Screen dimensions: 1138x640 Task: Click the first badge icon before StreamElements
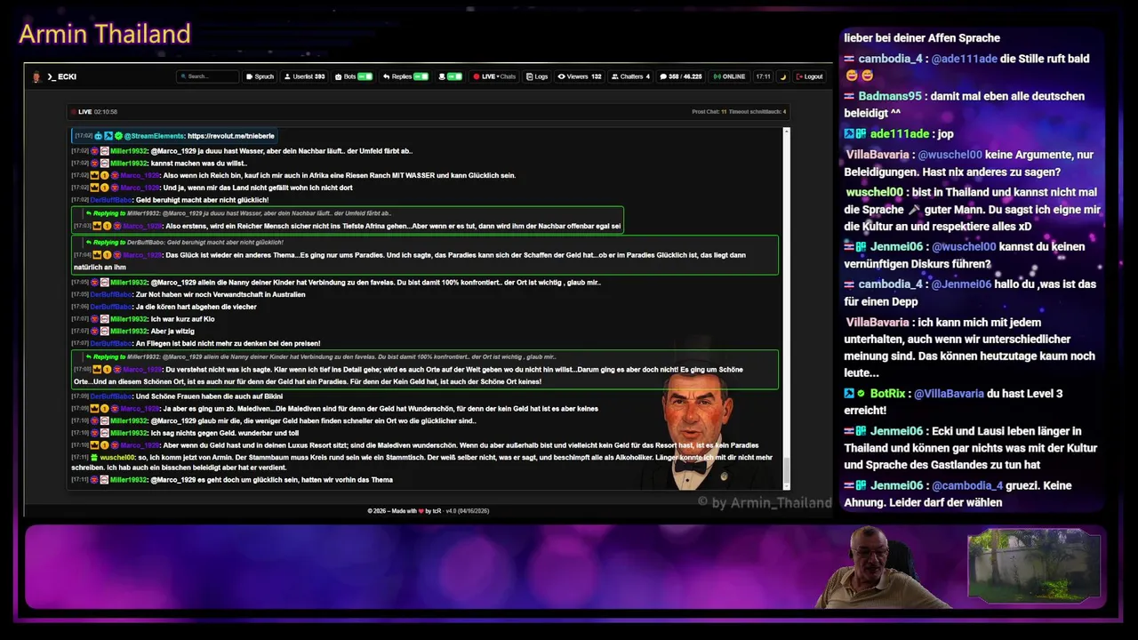pos(99,136)
